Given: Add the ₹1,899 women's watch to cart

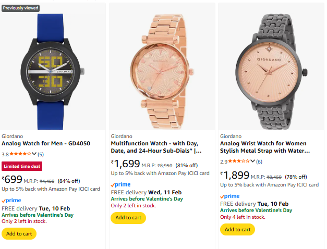Looking at the screenshot, I should pos(237,229).
